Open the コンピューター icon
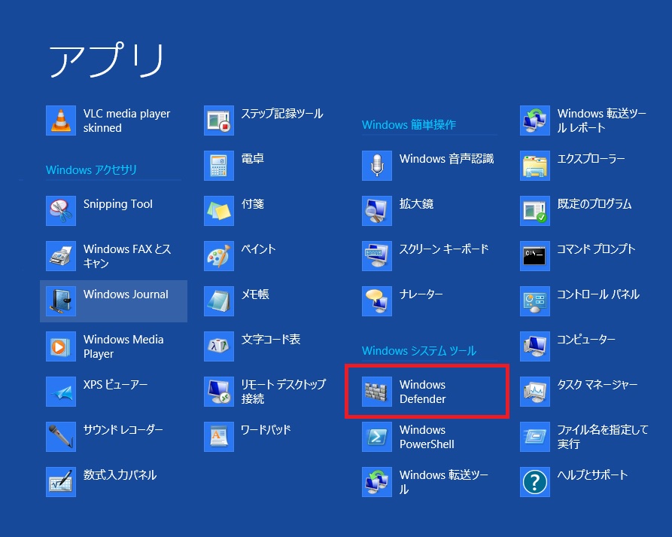672x537 pixels. pyautogui.click(x=535, y=346)
